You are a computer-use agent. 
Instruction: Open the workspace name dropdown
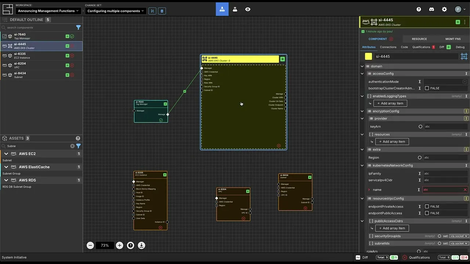pos(48,11)
